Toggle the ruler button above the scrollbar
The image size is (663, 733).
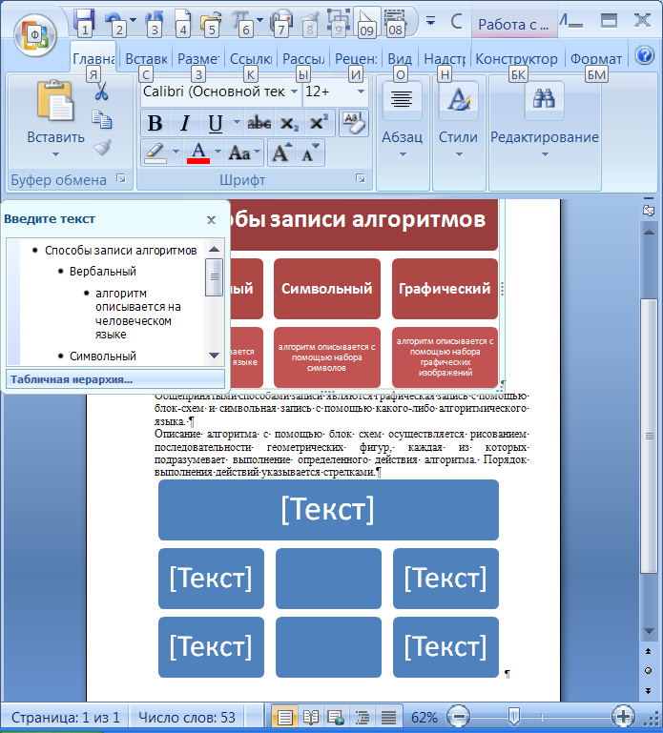coord(648,210)
